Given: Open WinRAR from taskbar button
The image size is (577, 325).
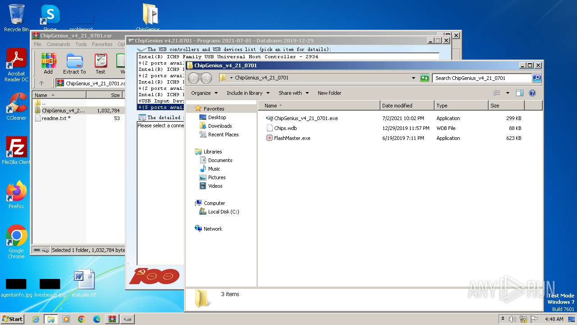Looking at the screenshot, I should (112, 319).
